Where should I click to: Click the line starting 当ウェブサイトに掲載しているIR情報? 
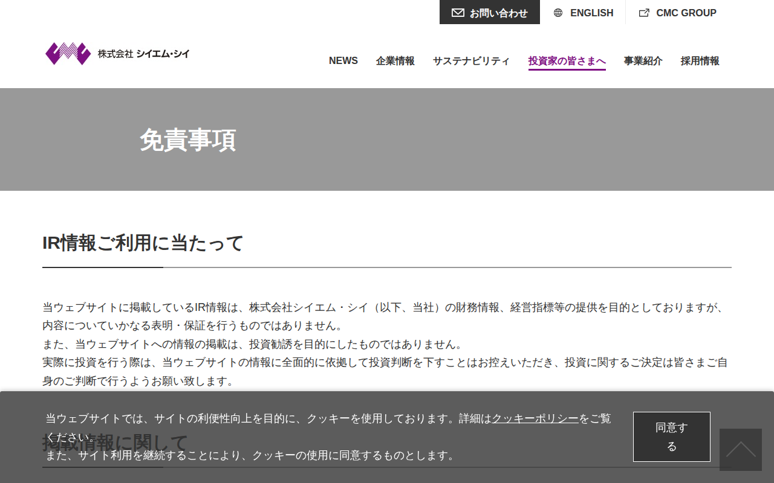384,307
